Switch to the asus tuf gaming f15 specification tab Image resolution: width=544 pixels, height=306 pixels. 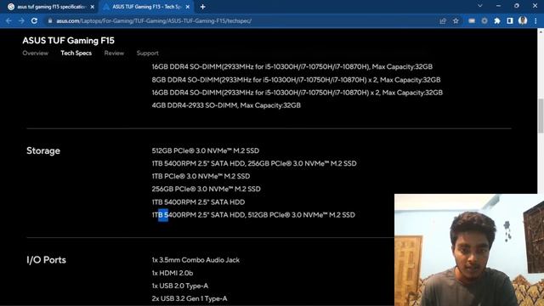(51, 7)
